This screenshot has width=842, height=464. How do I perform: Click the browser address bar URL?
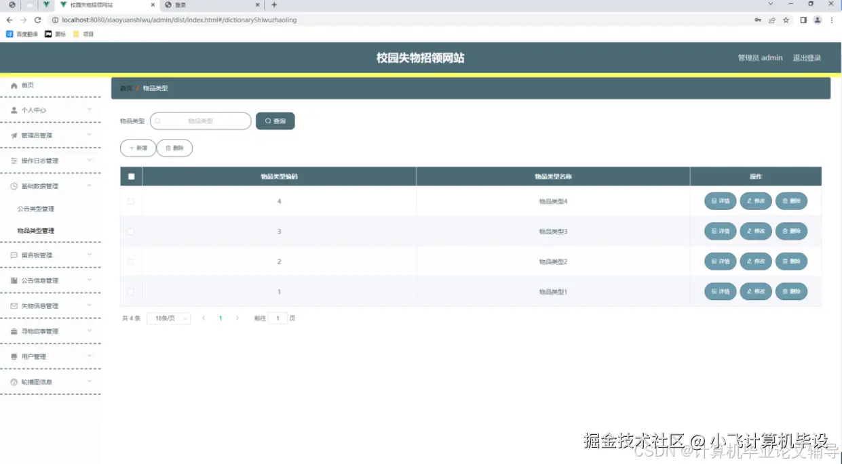click(x=179, y=20)
